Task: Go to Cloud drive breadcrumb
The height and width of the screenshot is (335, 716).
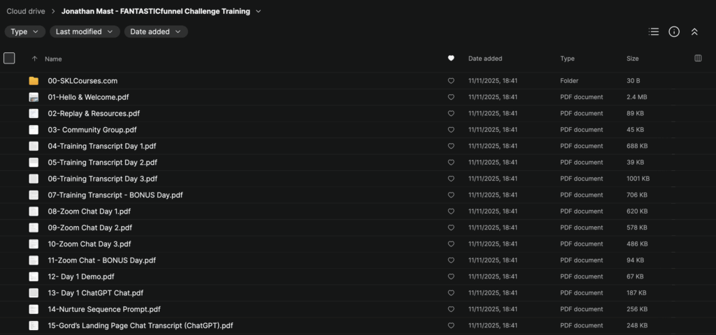Action: tap(27, 11)
